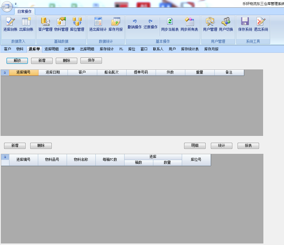Click 物料品号 column header

pyautogui.click(x=52, y=160)
